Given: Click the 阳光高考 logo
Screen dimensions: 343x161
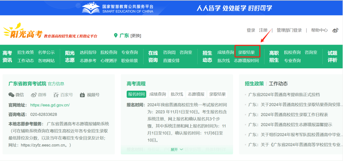Looking at the screenshot, I should coord(23,31).
